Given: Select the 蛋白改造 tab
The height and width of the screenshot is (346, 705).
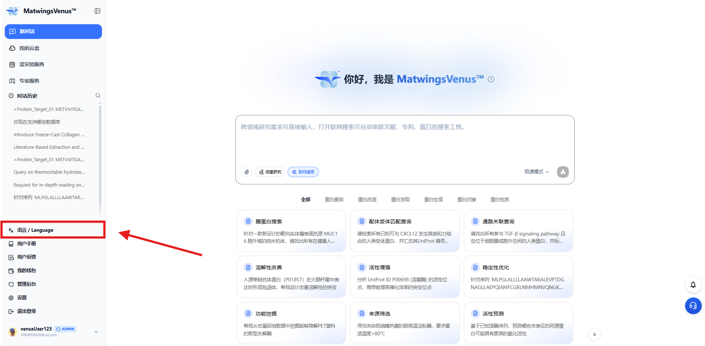Looking at the screenshot, I should tap(367, 199).
